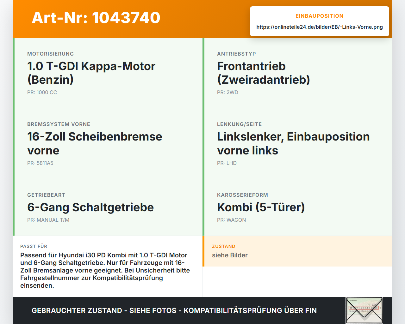Click the ZUSTAND label

click(224, 246)
